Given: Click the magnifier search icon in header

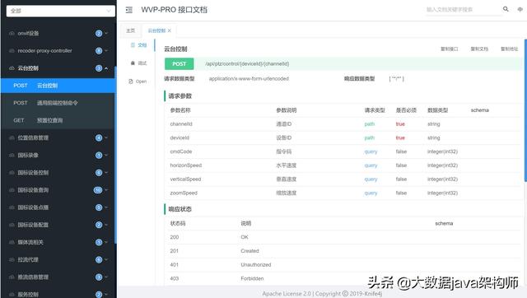Looking at the screenshot, I should [506, 9].
